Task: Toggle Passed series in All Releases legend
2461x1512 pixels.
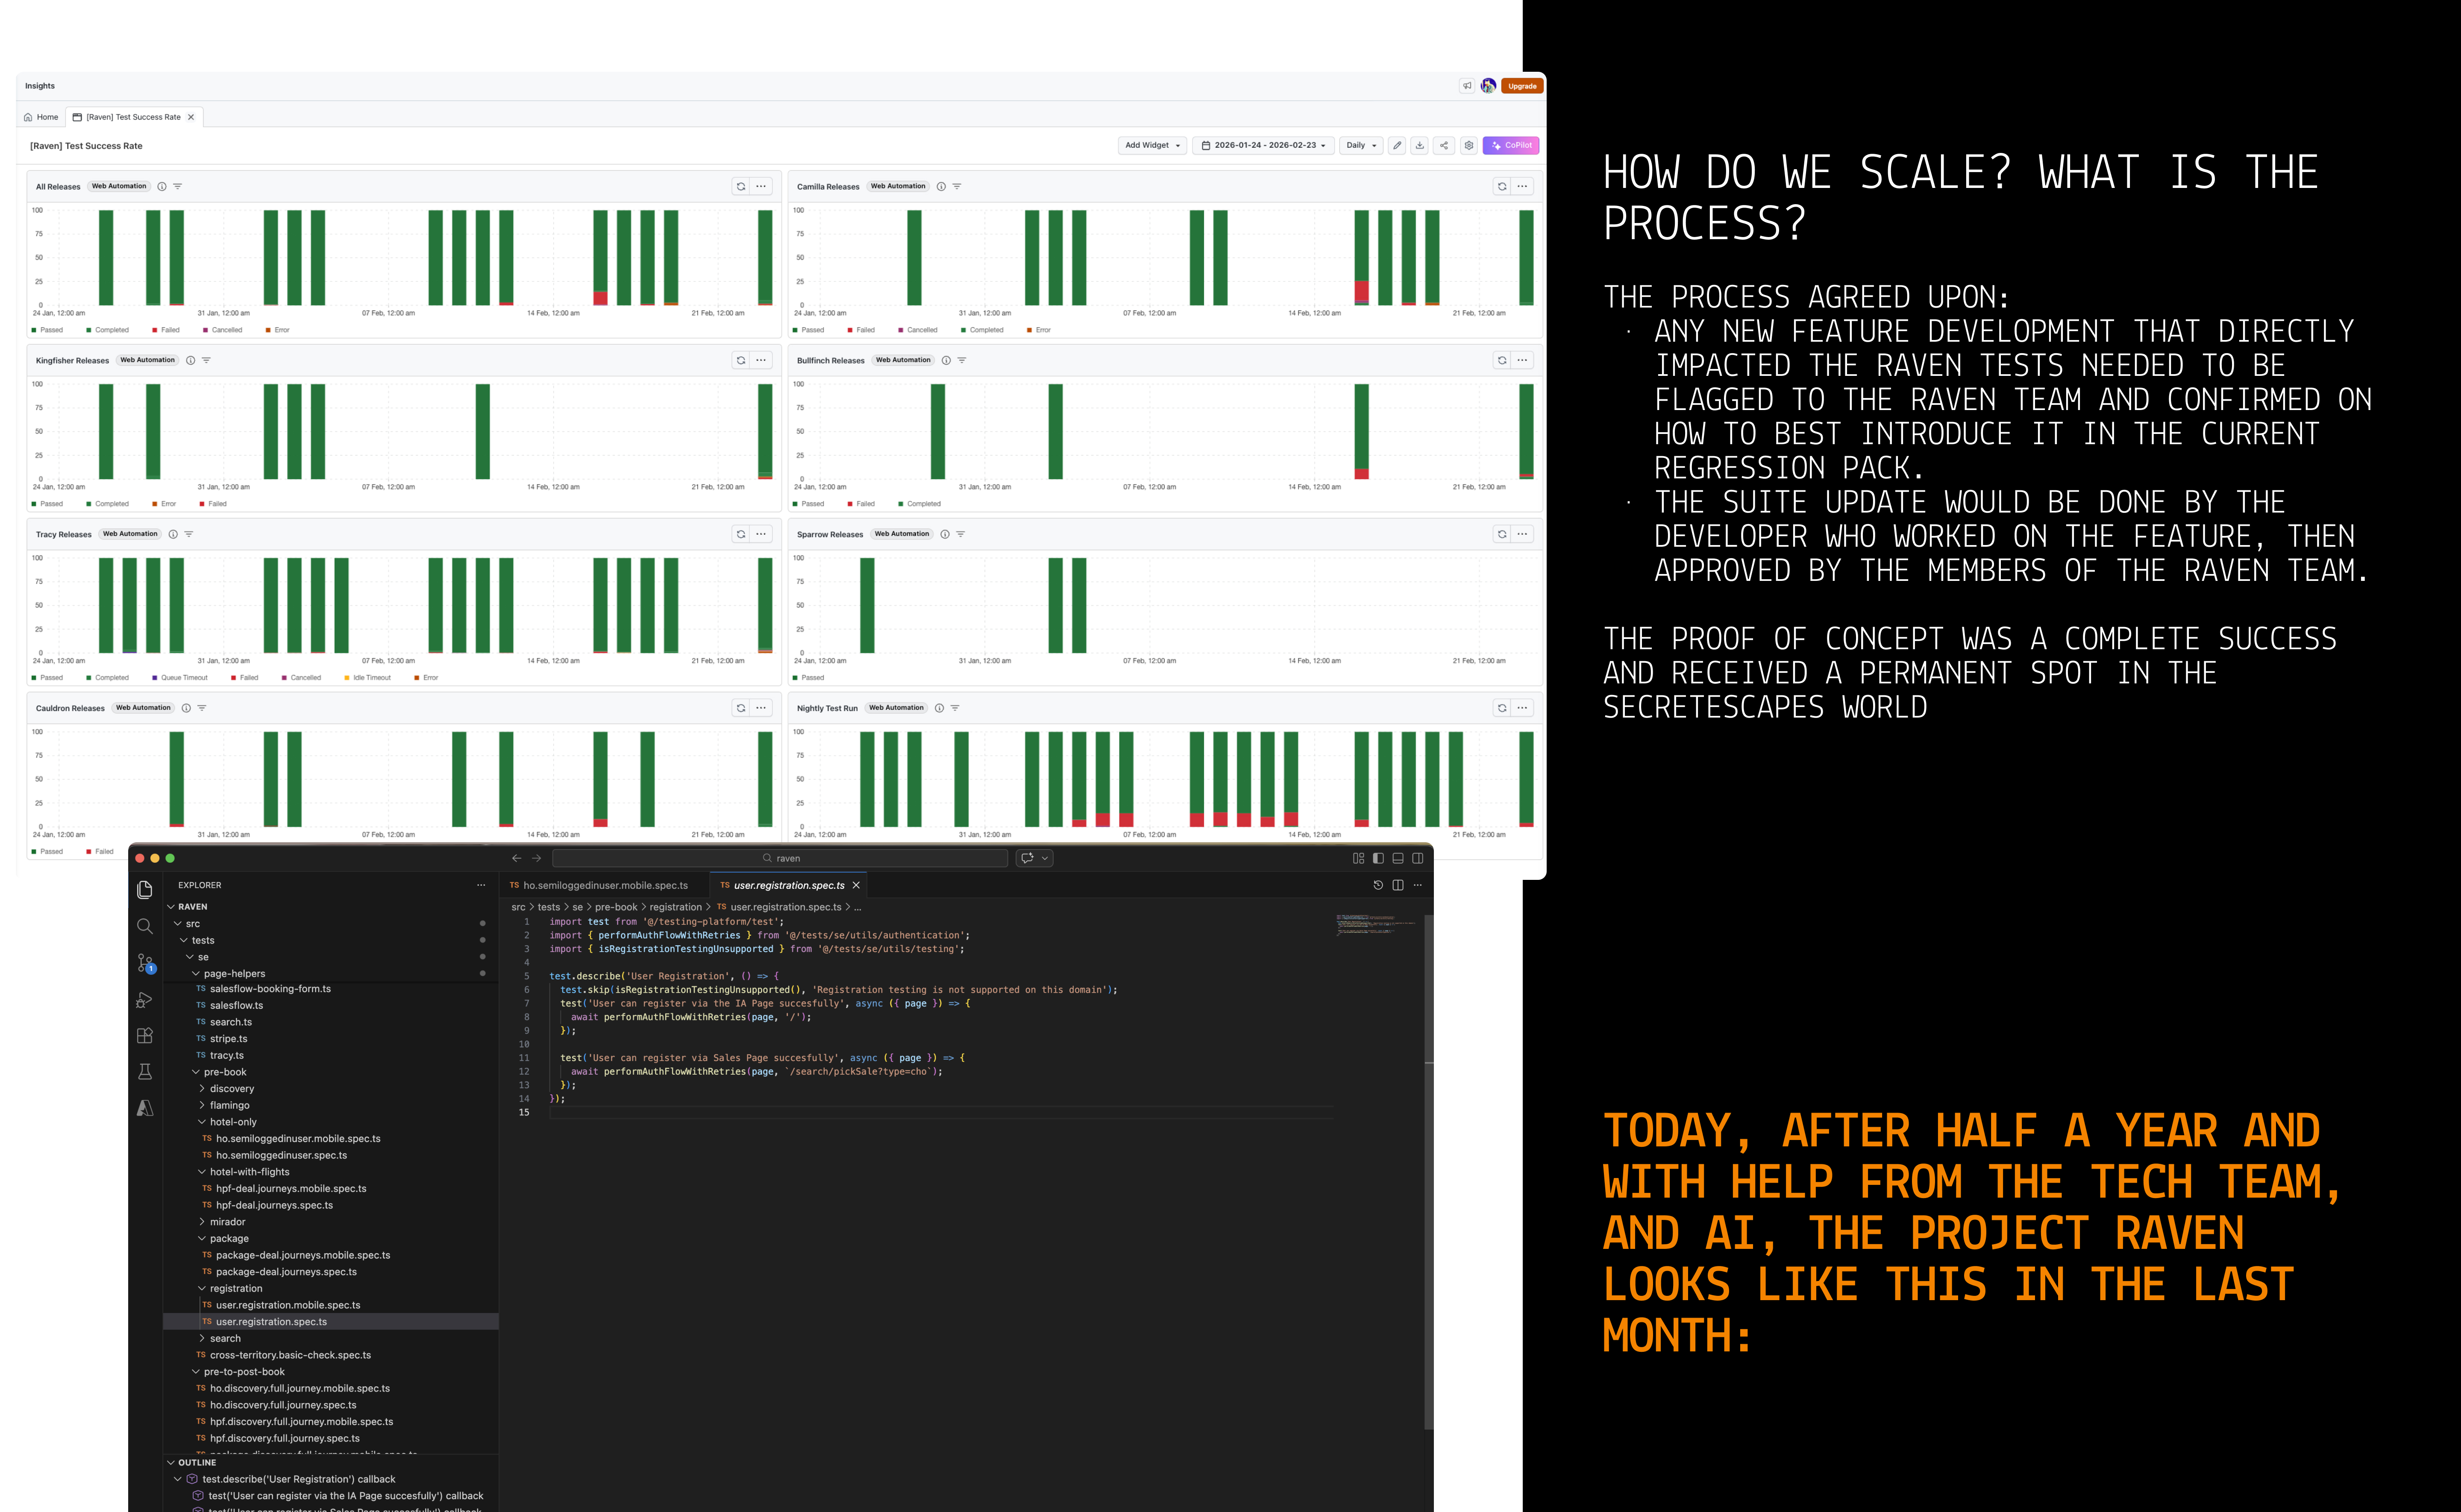Action: (47, 330)
